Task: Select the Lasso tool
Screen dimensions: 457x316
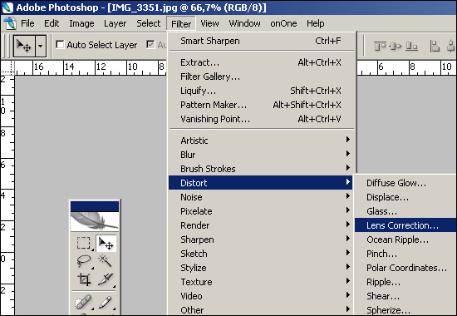Action: [84, 260]
